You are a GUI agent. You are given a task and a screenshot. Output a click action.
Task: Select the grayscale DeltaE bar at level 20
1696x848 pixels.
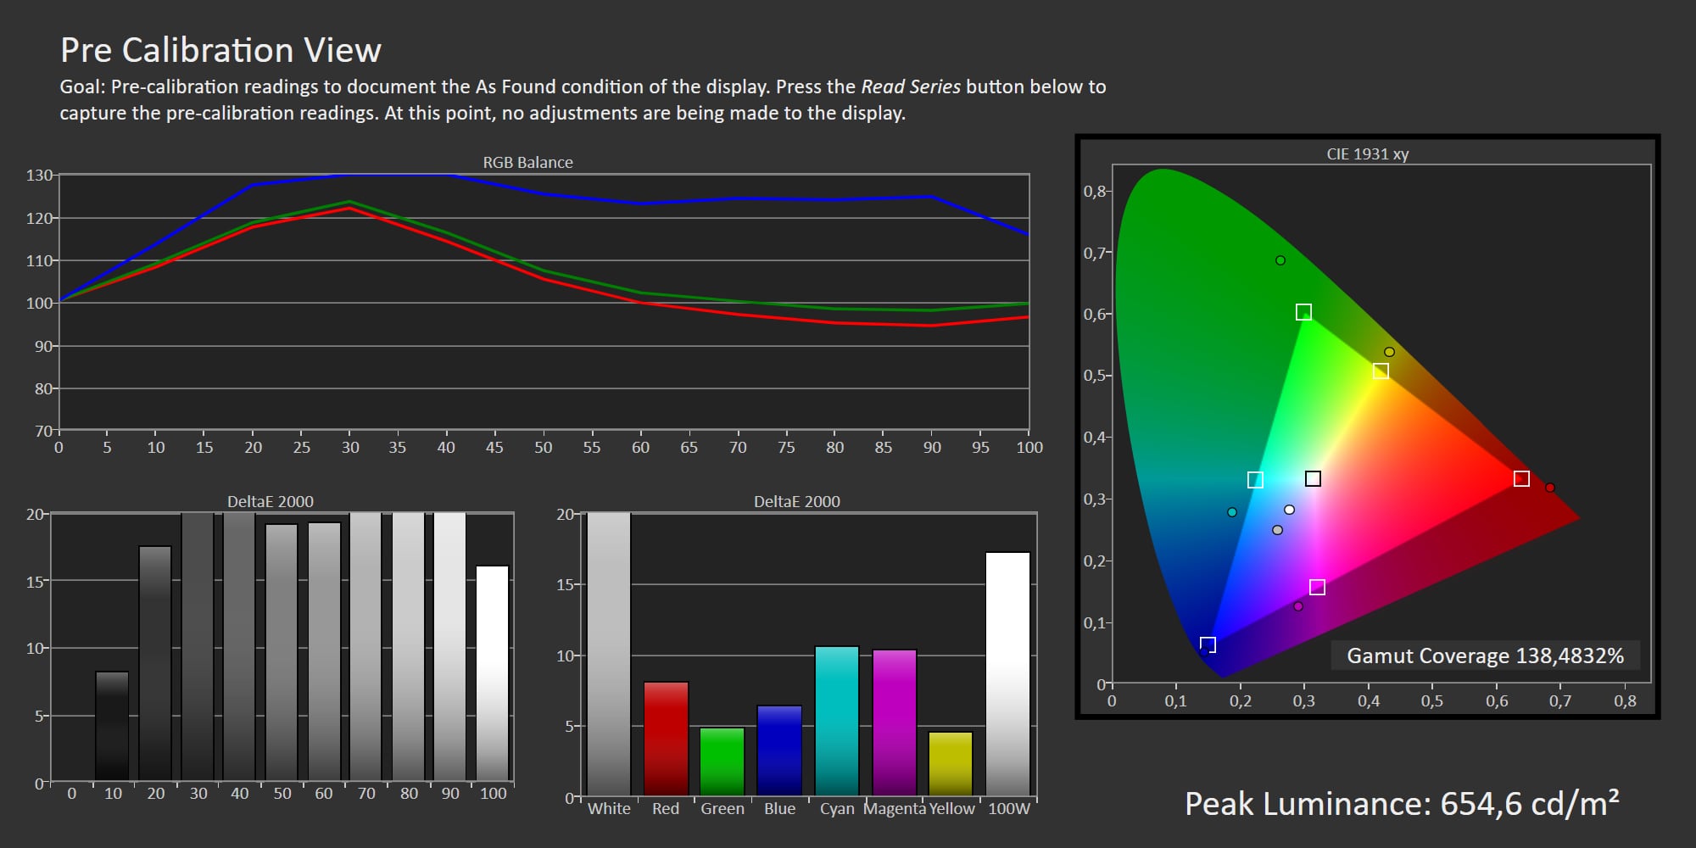[x=155, y=663]
